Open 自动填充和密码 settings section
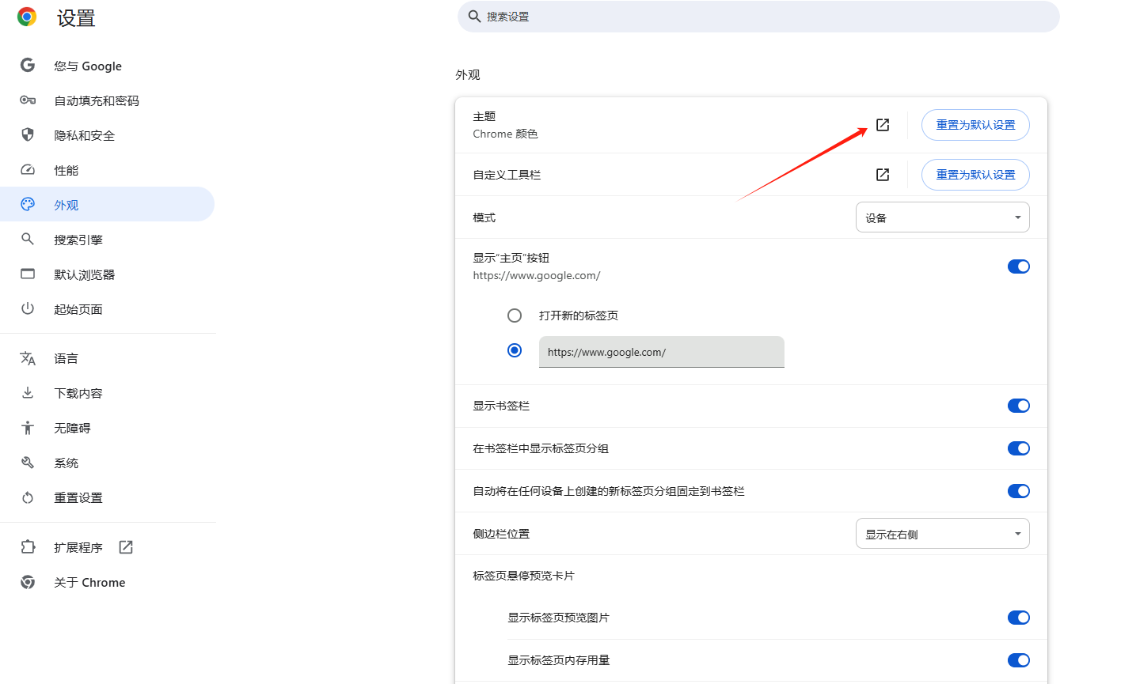The image size is (1136, 684). click(107, 100)
